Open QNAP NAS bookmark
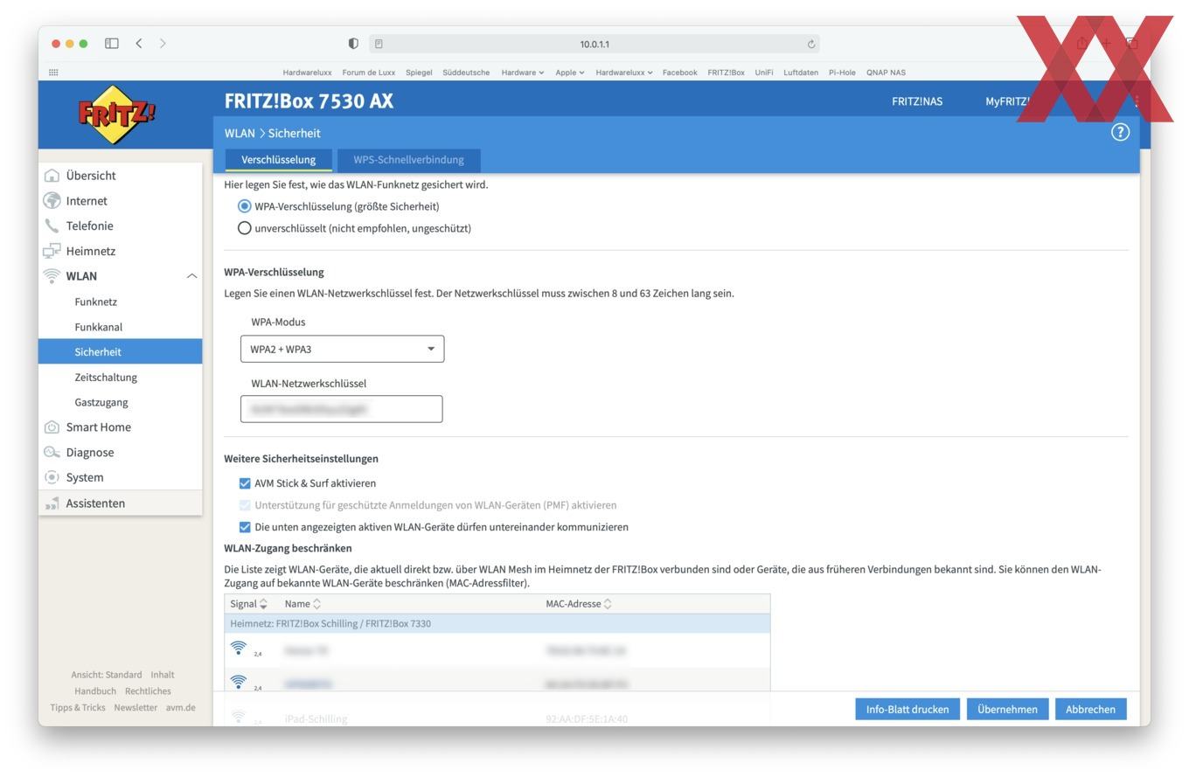 coord(886,73)
